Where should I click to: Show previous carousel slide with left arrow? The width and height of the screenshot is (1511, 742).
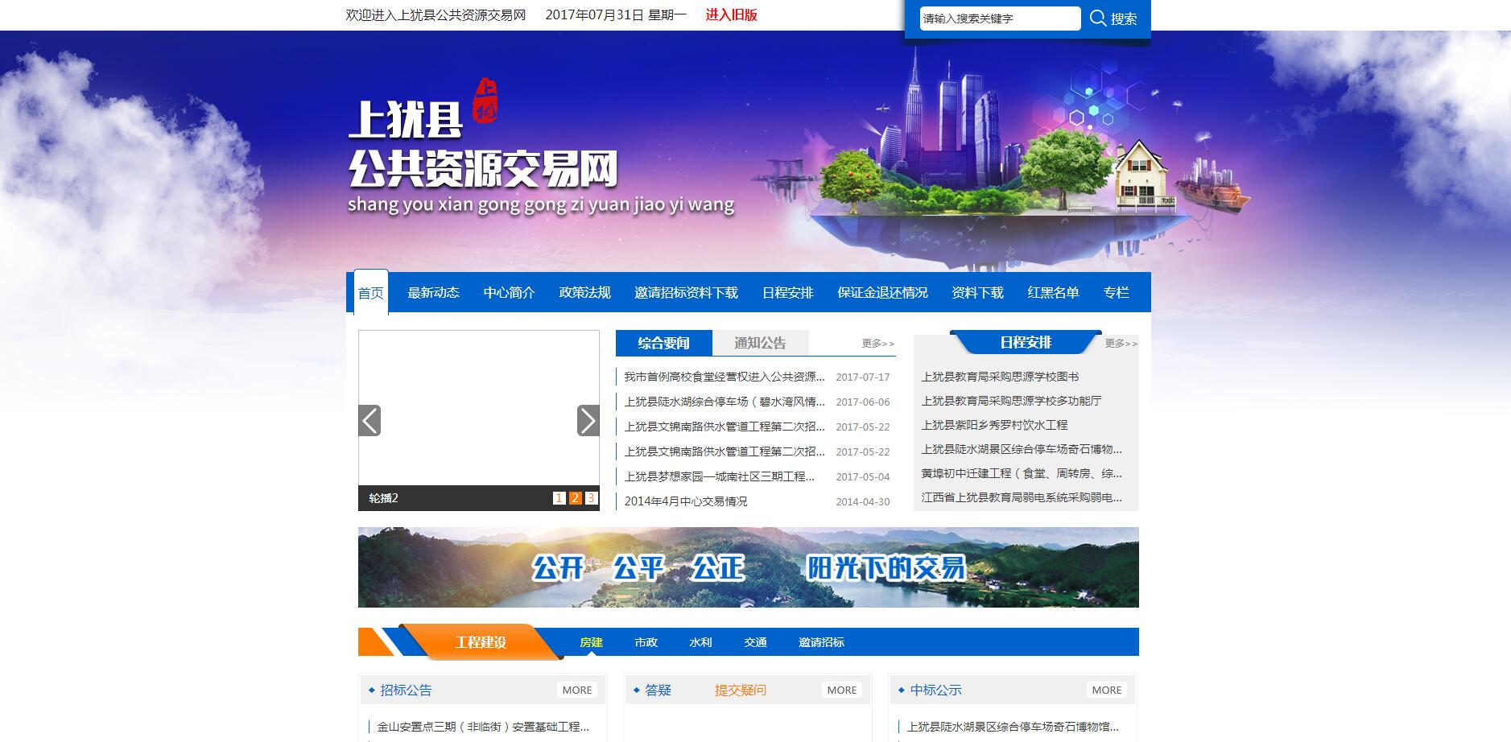(x=369, y=420)
